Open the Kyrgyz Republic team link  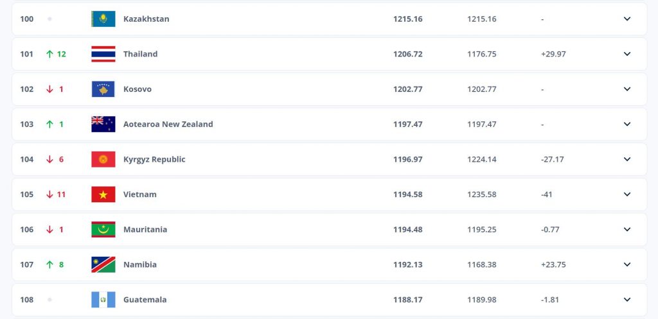(154, 159)
